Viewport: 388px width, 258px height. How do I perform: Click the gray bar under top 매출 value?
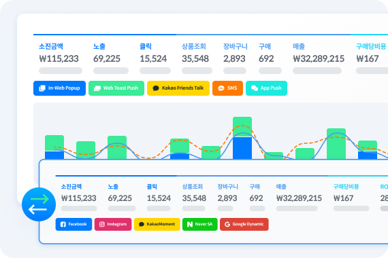coord(317,71)
